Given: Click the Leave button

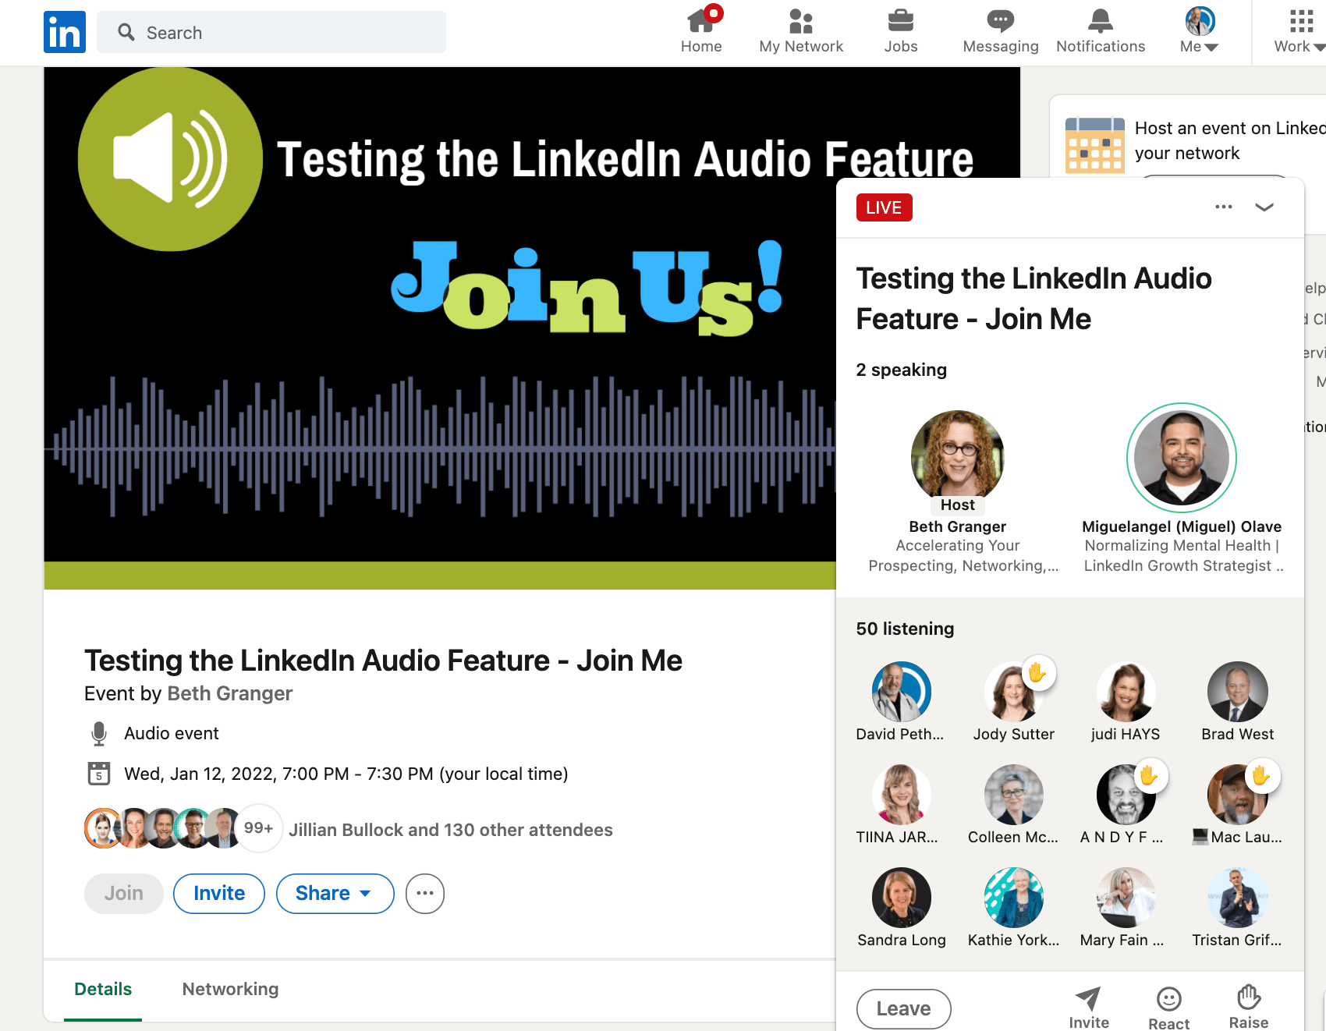Looking at the screenshot, I should coord(904,1008).
